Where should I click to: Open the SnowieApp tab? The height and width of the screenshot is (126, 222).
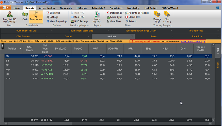116,8
